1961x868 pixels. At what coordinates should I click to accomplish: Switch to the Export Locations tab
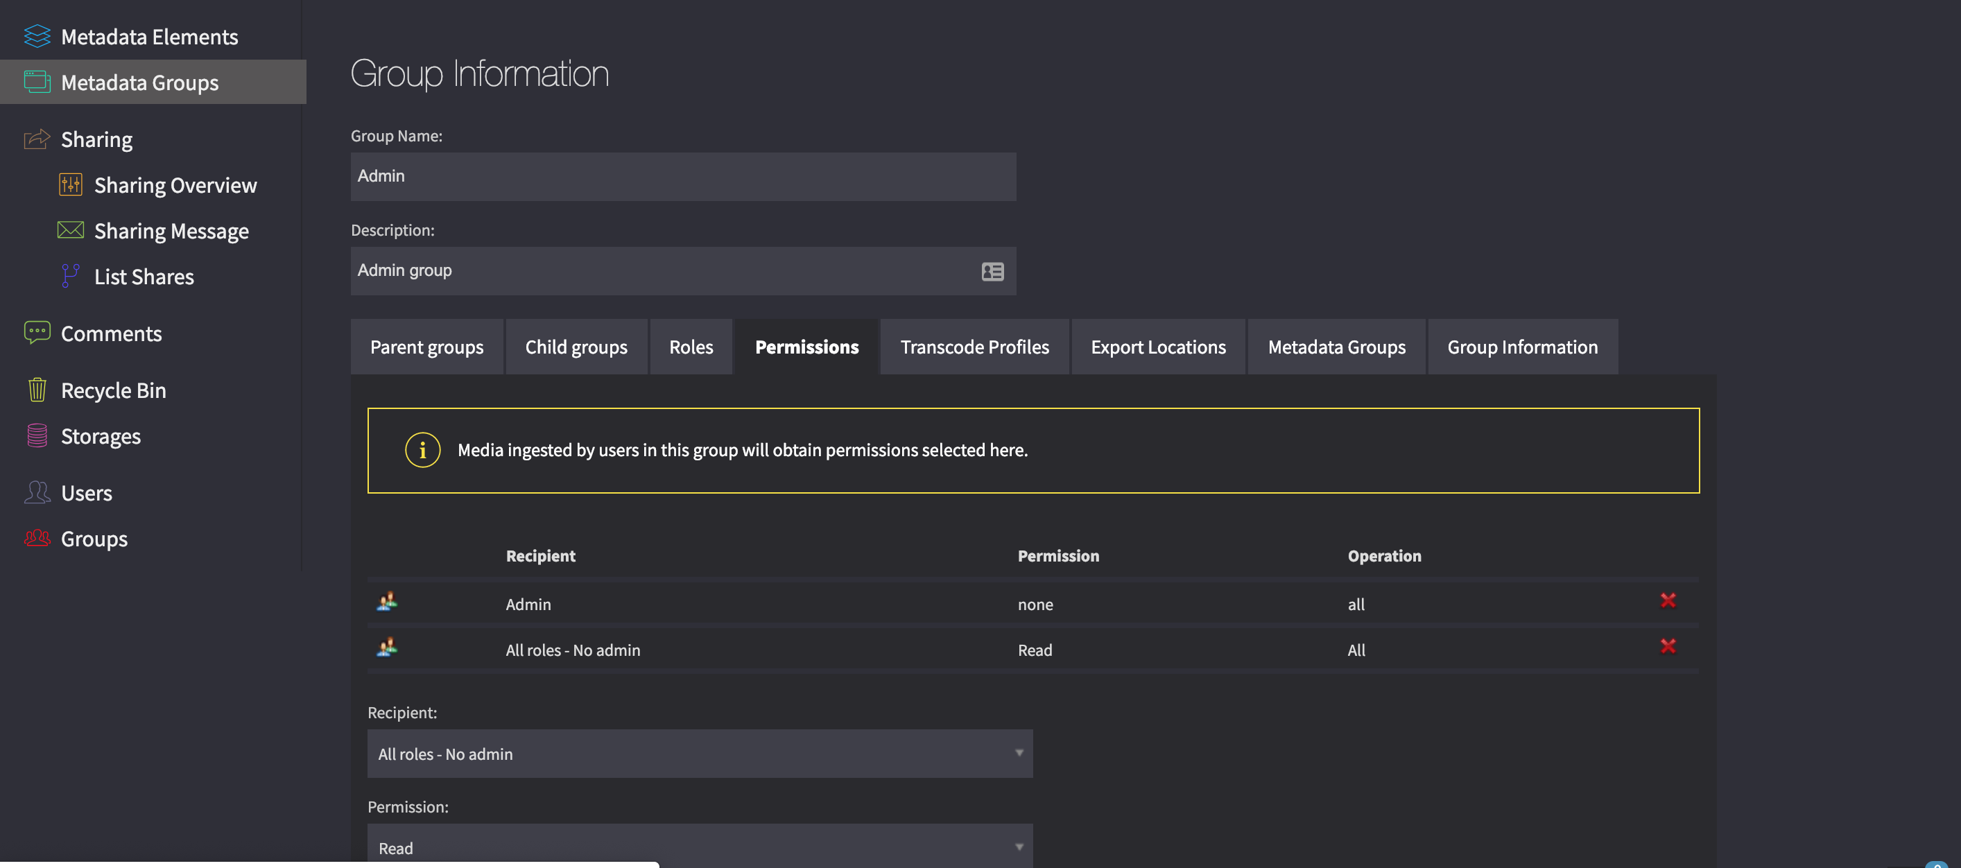pos(1157,345)
